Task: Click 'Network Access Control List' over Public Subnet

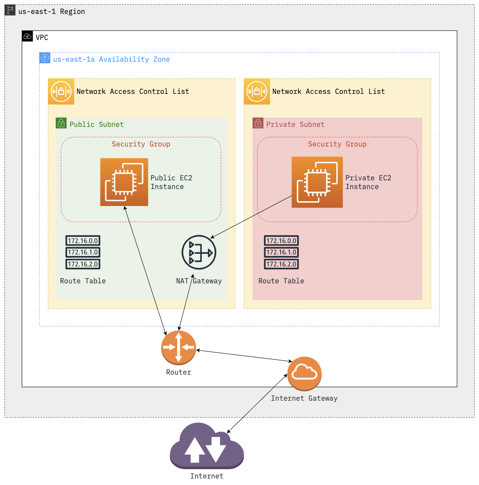Action: (x=133, y=91)
